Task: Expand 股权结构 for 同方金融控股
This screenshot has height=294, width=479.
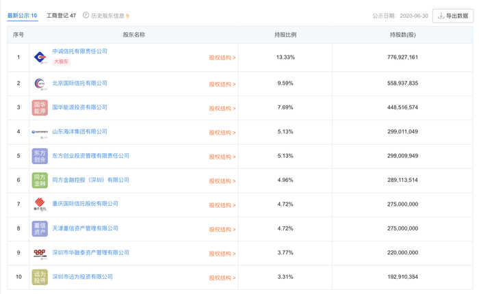Action: pos(222,181)
